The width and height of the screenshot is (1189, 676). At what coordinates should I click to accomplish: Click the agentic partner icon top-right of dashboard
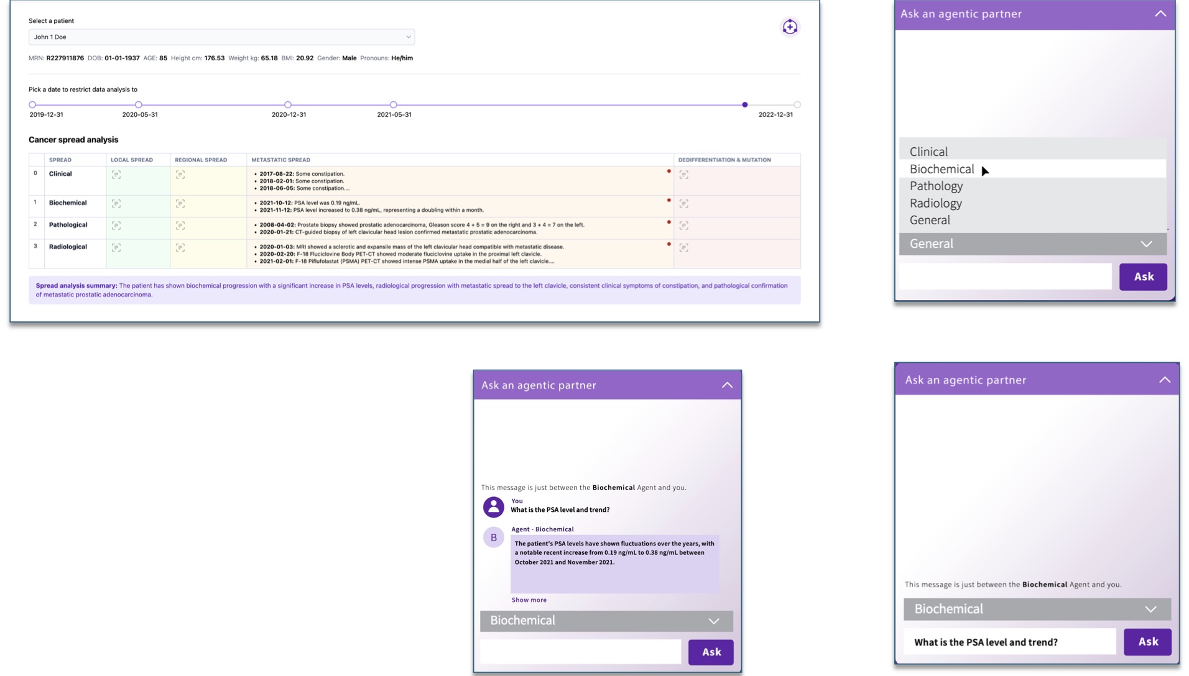point(789,27)
